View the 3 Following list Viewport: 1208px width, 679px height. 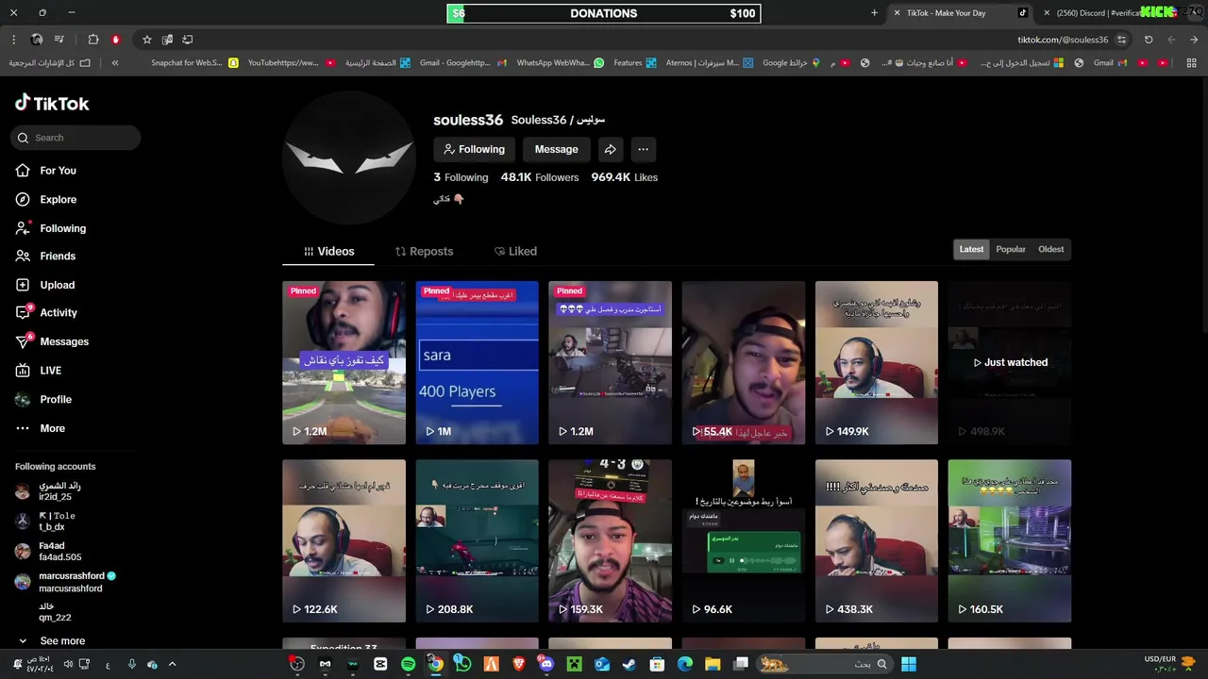(x=461, y=177)
